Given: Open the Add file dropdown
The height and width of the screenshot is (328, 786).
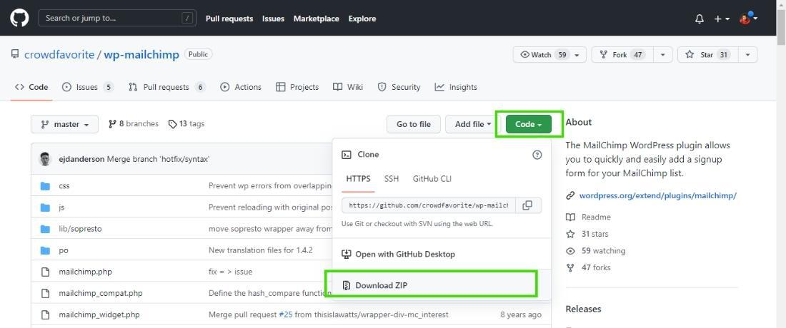Looking at the screenshot, I should click(x=473, y=124).
